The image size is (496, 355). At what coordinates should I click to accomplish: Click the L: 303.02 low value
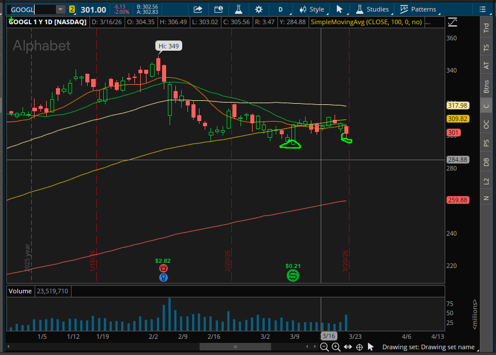[205, 22]
